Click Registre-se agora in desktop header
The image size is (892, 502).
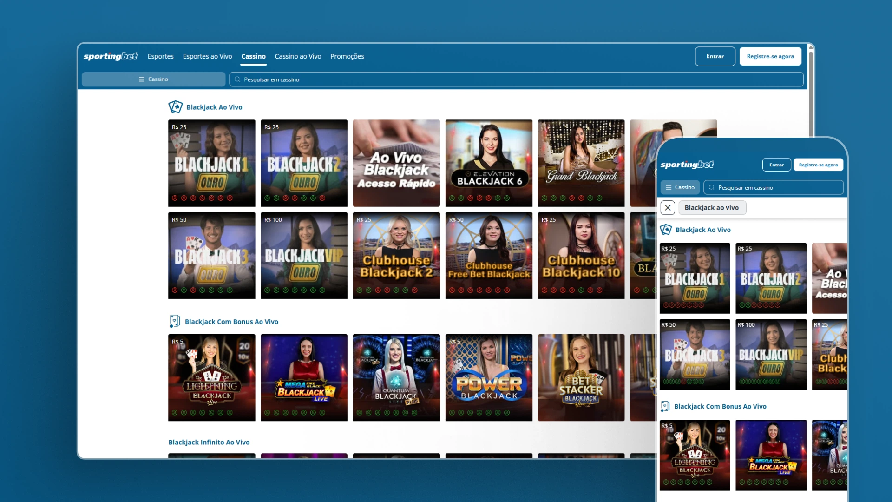pyautogui.click(x=770, y=56)
